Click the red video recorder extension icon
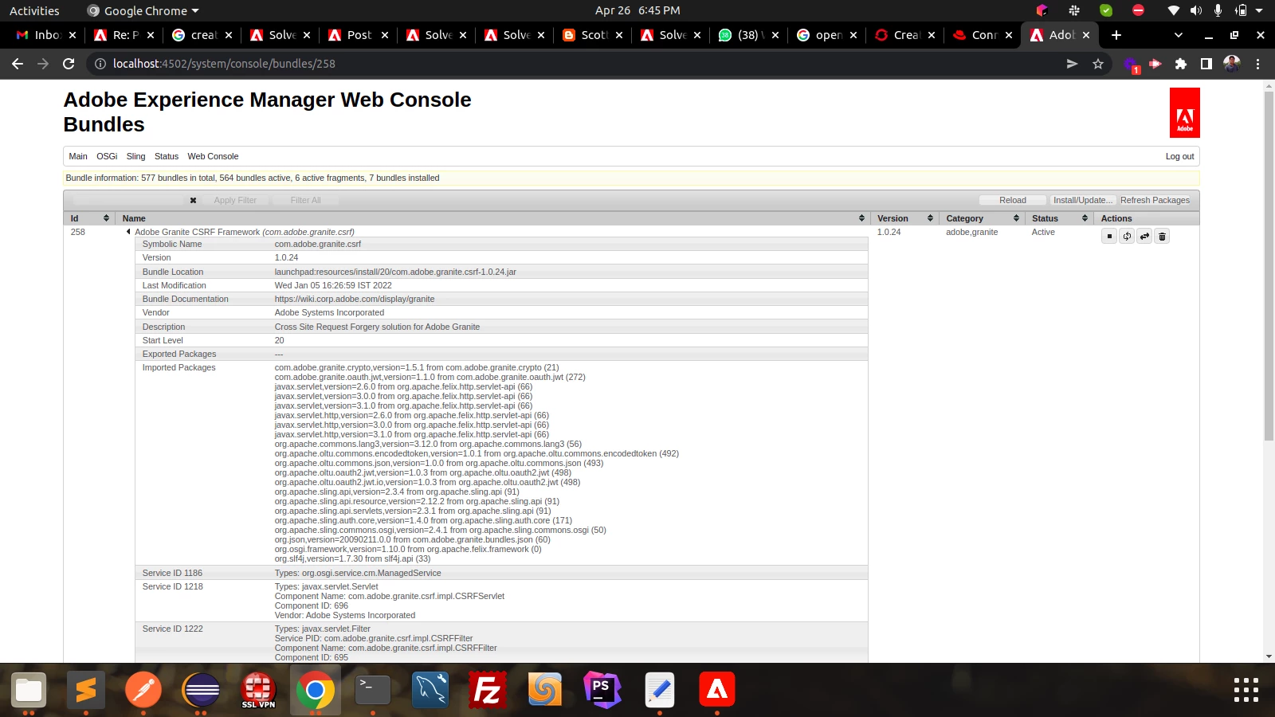 1155,64
